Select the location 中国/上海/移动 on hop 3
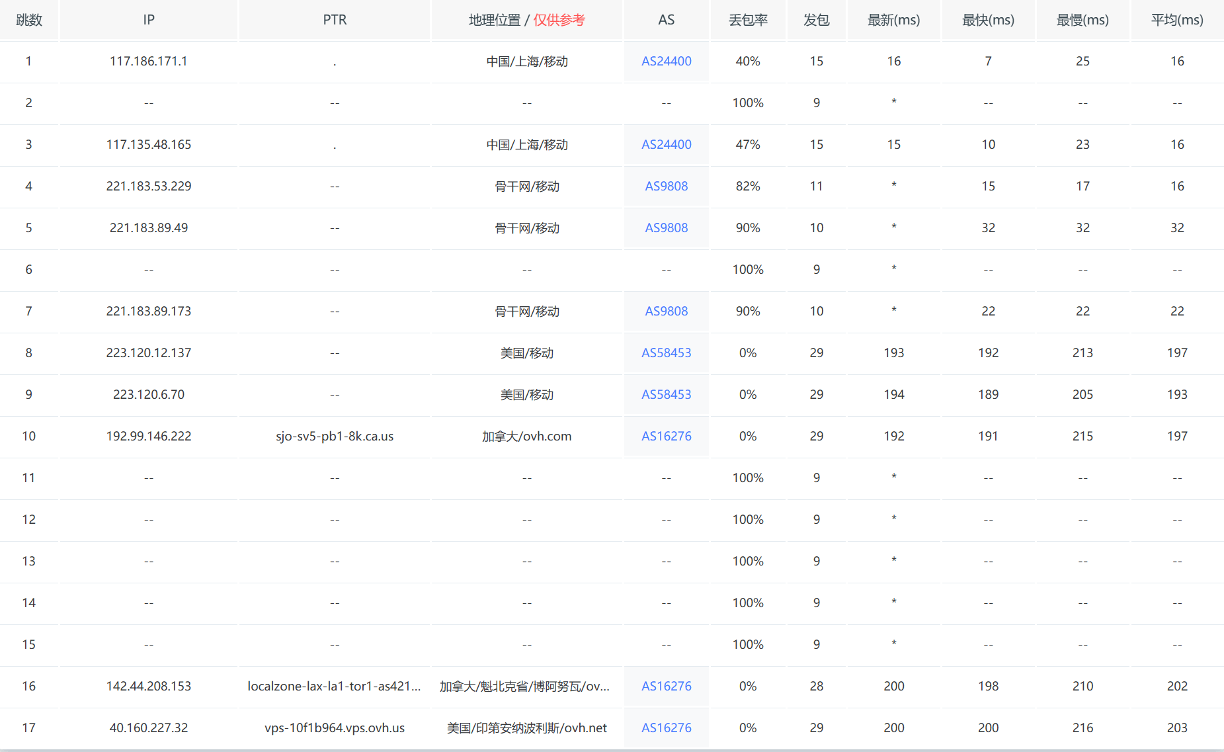 point(526,144)
